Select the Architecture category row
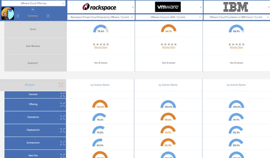 click(x=35, y=143)
